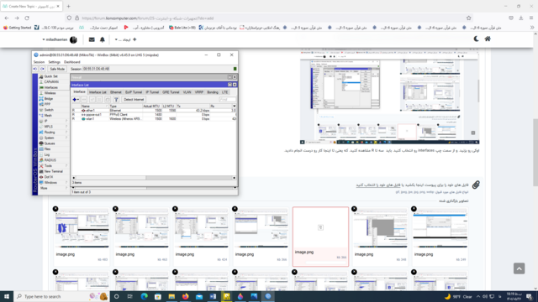538x302 pixels.
Task: Open forum notifications bell icon
Action: click(103, 39)
